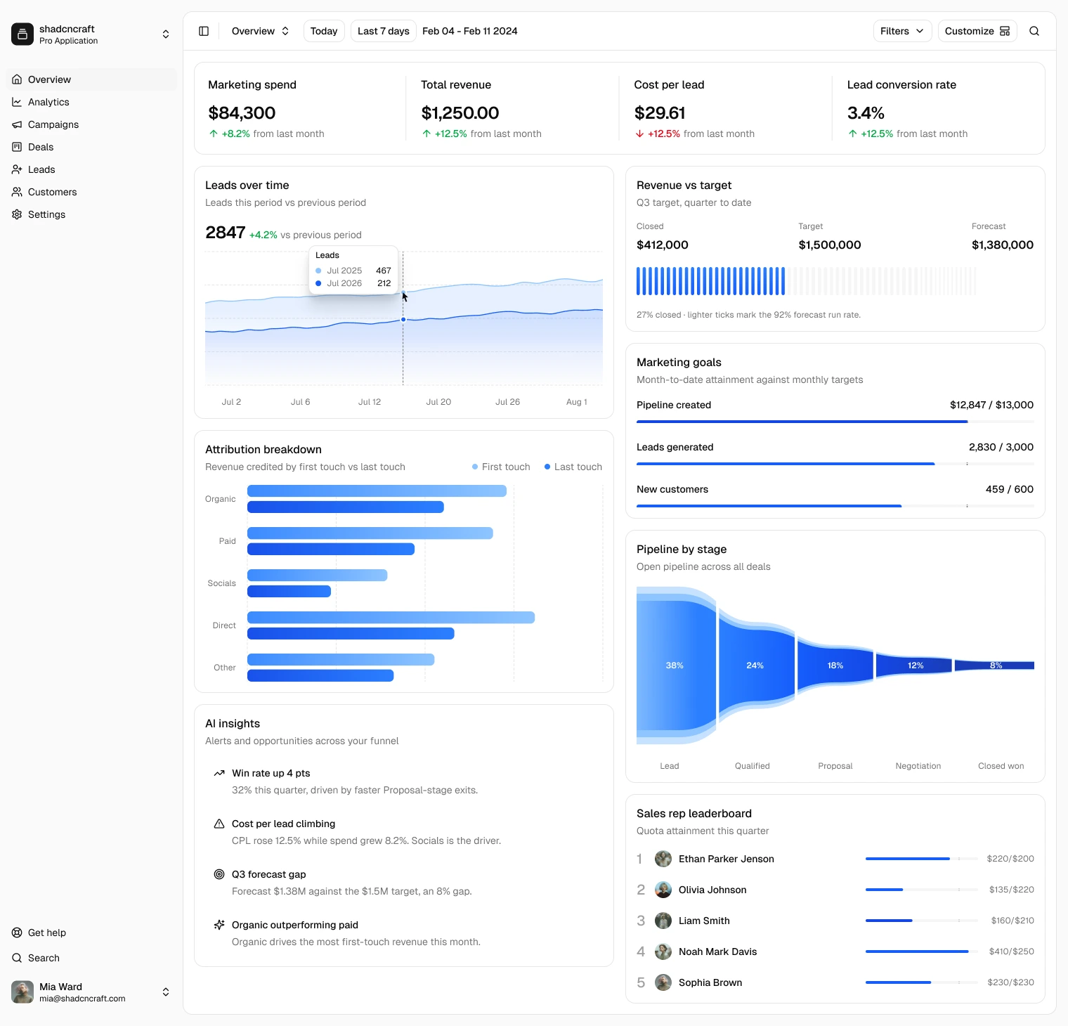The image size is (1068, 1026).
Task: Select Leads in the sidebar
Action: [x=91, y=169]
